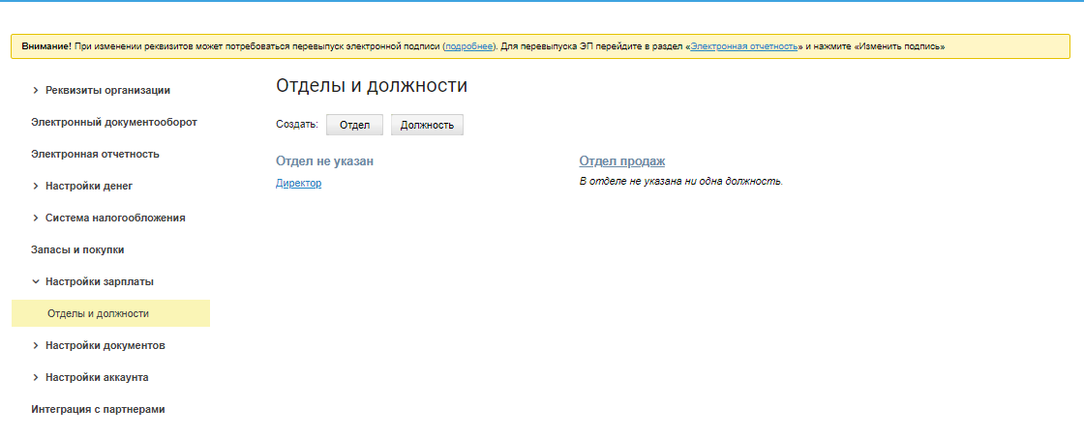
Task: Create a new Должность
Action: (427, 125)
